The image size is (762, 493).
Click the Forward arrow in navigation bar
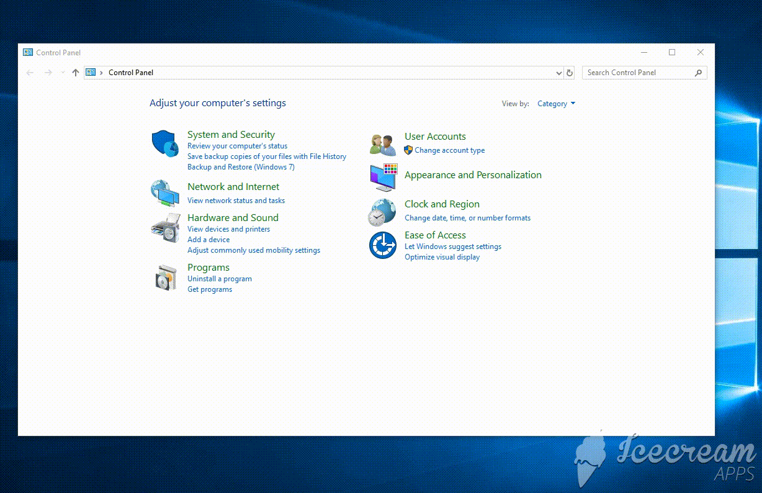48,73
